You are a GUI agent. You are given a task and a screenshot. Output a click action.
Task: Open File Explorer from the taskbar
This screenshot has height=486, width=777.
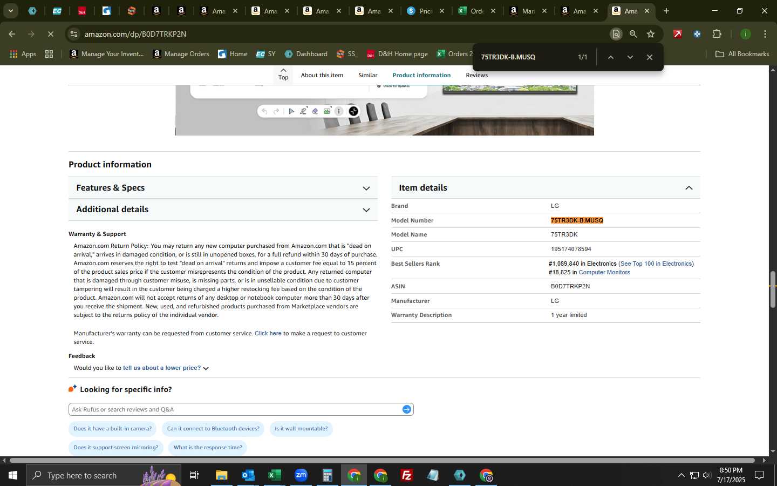tap(222, 475)
